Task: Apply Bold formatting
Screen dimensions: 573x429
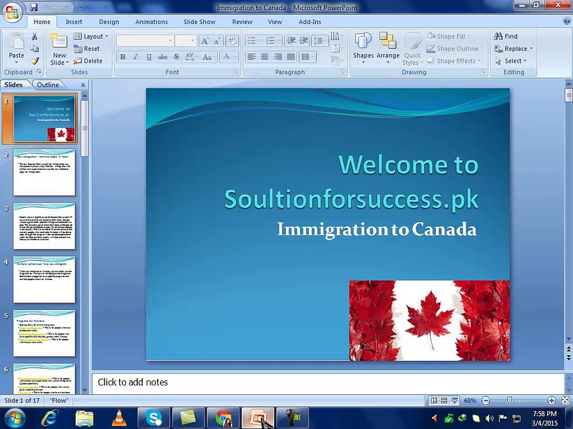Action: pos(123,57)
